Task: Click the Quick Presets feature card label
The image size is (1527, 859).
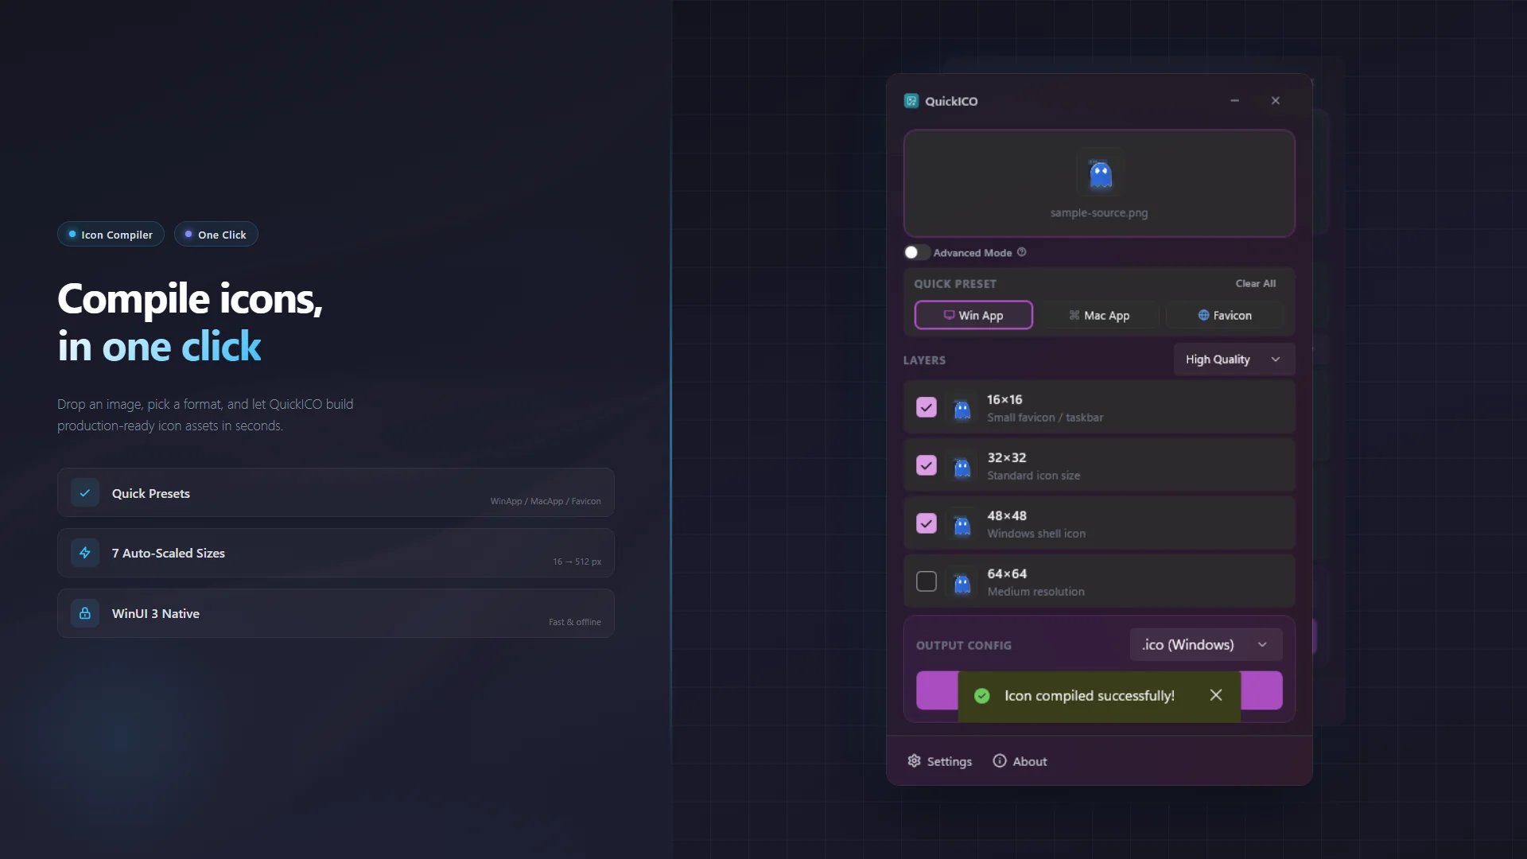Action: [x=151, y=493]
